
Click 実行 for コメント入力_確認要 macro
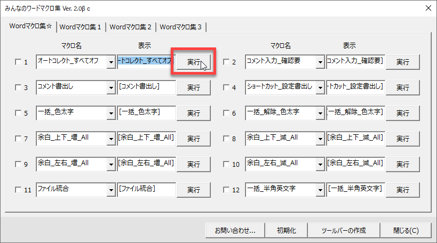(x=403, y=62)
